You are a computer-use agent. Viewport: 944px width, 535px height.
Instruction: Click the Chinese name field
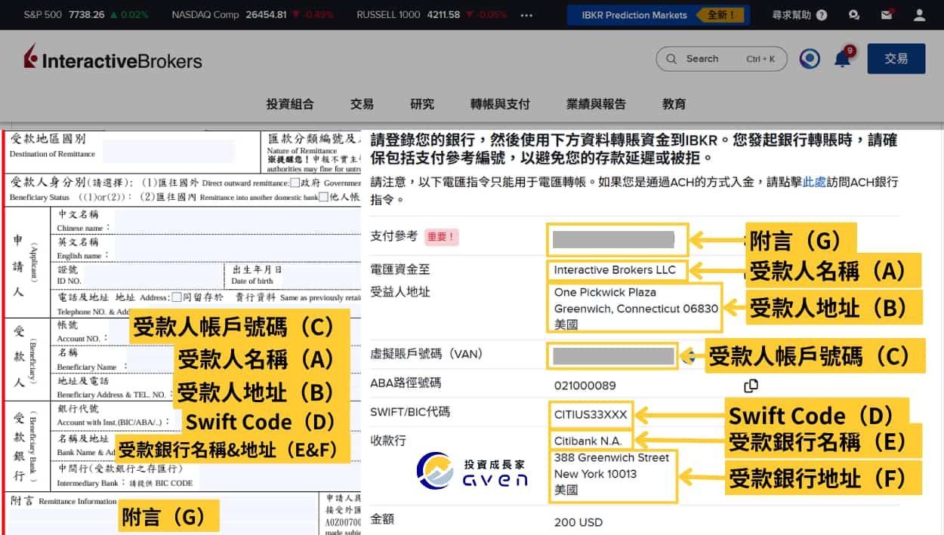[x=238, y=221]
